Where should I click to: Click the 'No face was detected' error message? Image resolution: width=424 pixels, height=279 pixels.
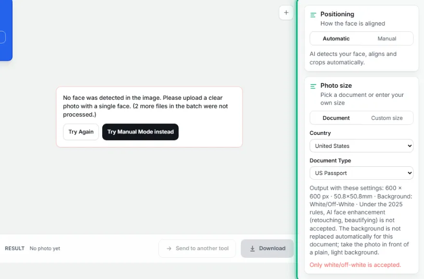[146, 106]
